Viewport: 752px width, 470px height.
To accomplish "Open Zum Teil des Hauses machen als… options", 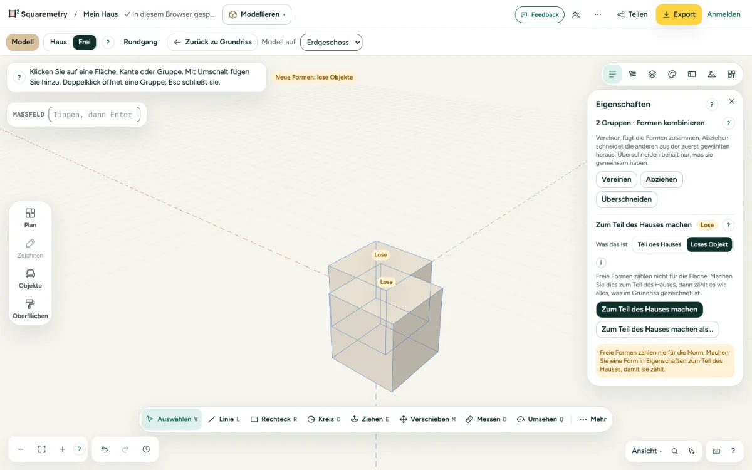I will (657, 329).
